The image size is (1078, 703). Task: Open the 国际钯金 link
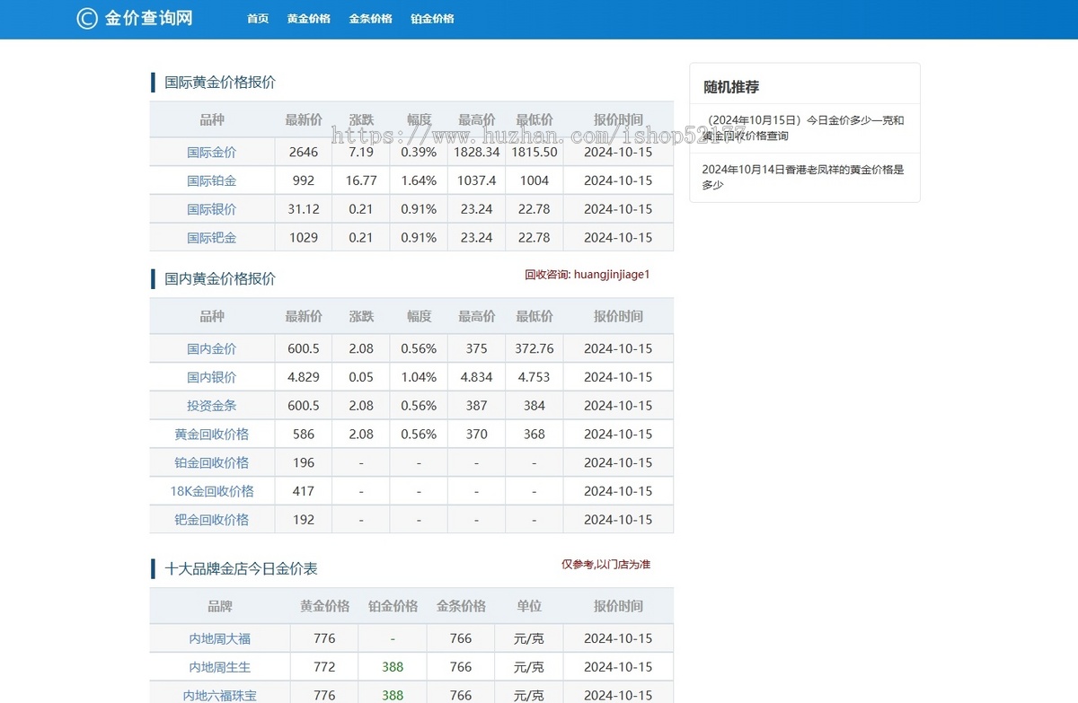(x=212, y=238)
